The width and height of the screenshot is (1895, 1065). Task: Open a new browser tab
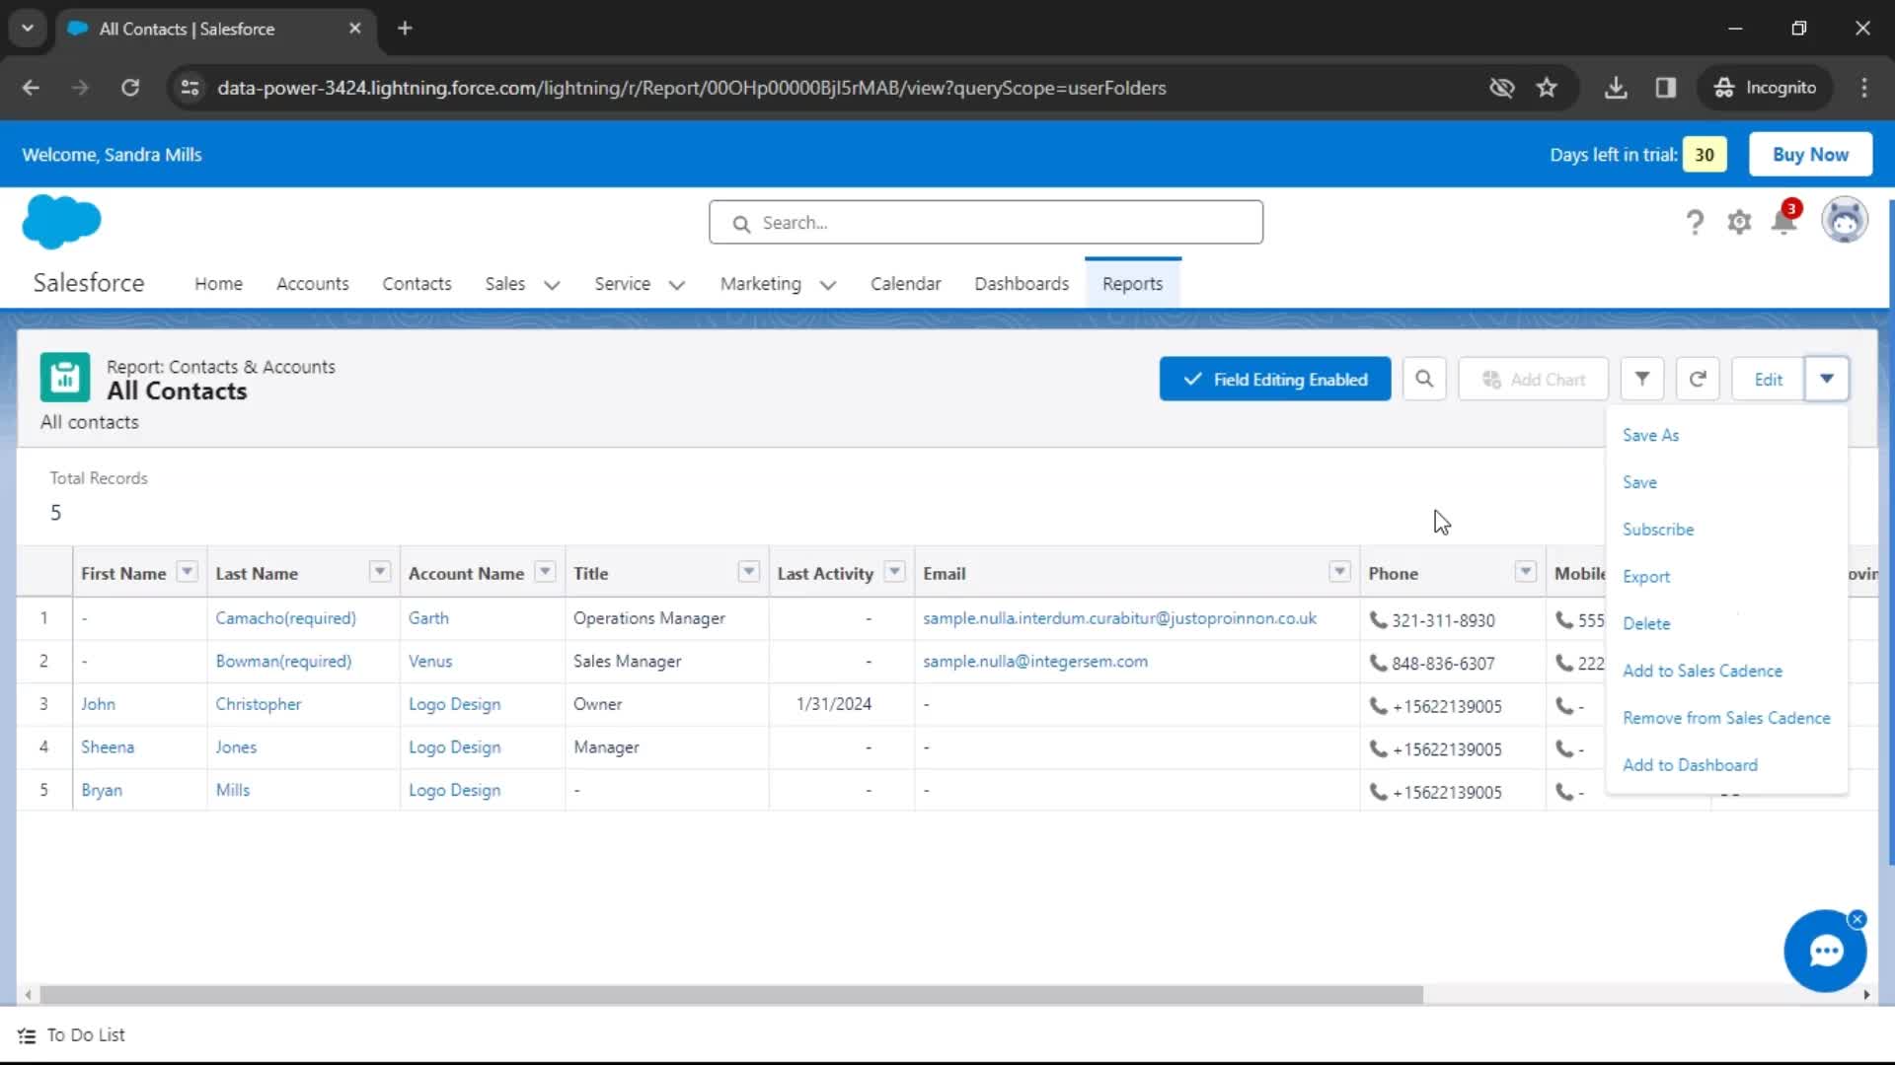click(x=405, y=29)
